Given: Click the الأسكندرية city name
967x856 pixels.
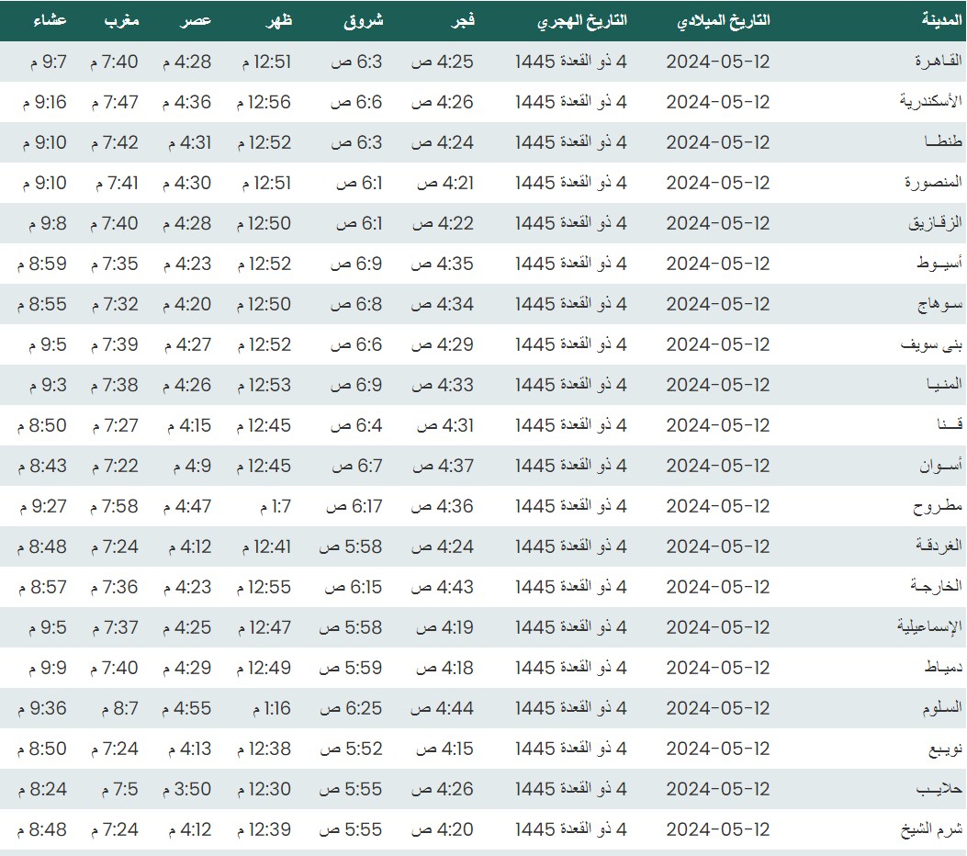Looking at the screenshot, I should (930, 102).
